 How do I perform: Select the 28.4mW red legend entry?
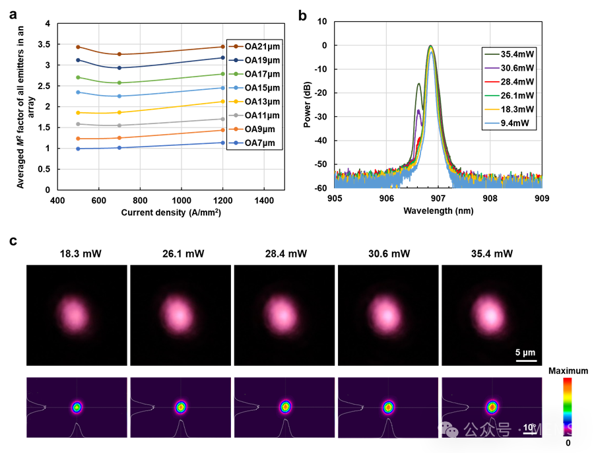509,82
